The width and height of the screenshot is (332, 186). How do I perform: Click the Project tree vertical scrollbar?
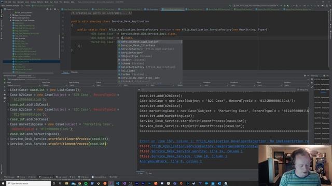60,47
